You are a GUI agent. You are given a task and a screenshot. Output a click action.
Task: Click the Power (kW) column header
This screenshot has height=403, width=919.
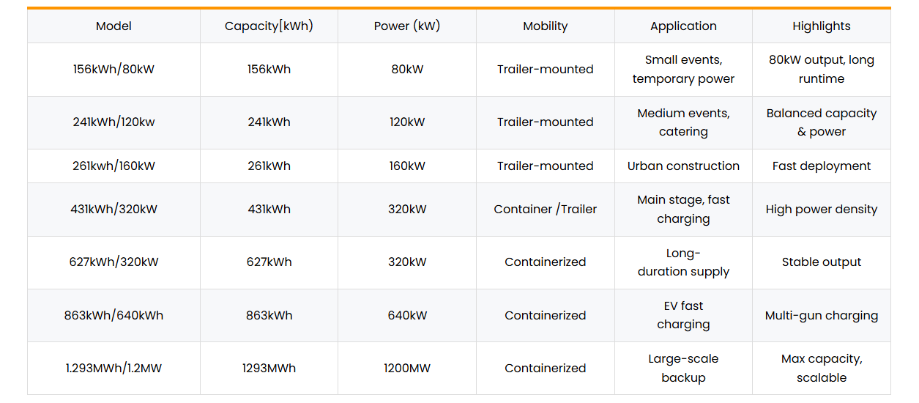[x=407, y=26]
